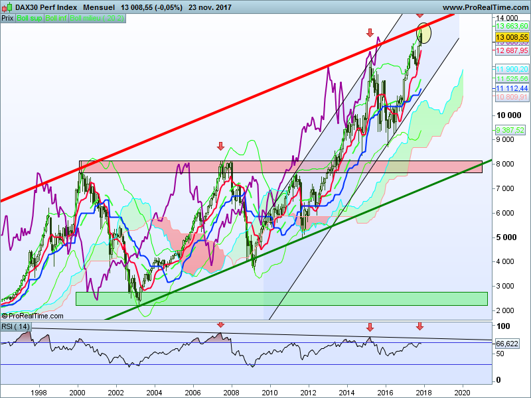
Task: Click the 9 387,52 green price tag
Action: coord(510,129)
